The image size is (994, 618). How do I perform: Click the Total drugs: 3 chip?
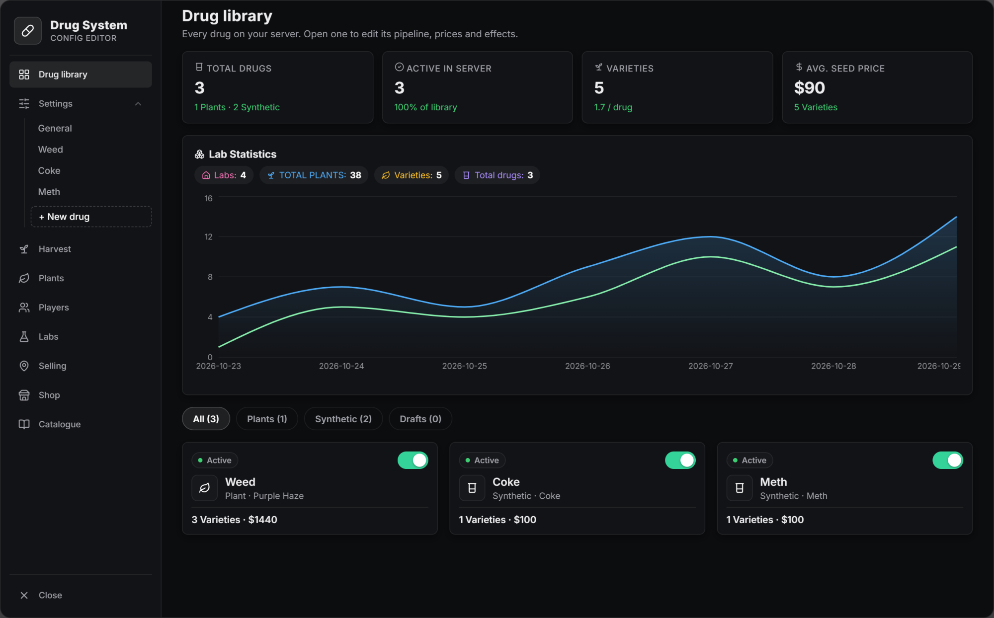(497, 175)
